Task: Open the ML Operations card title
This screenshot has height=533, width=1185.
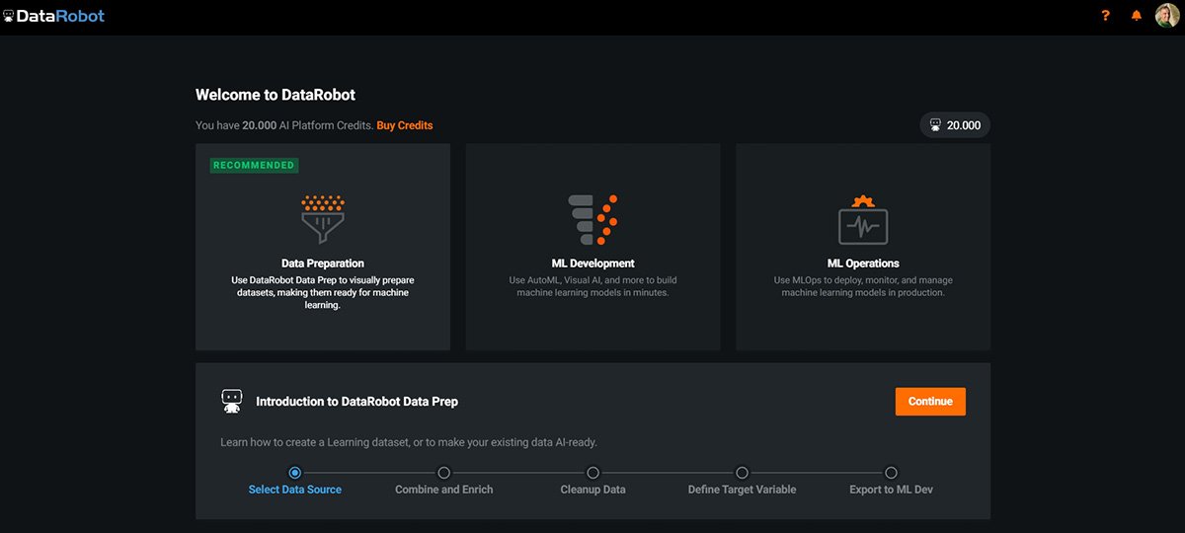Action: click(x=863, y=264)
